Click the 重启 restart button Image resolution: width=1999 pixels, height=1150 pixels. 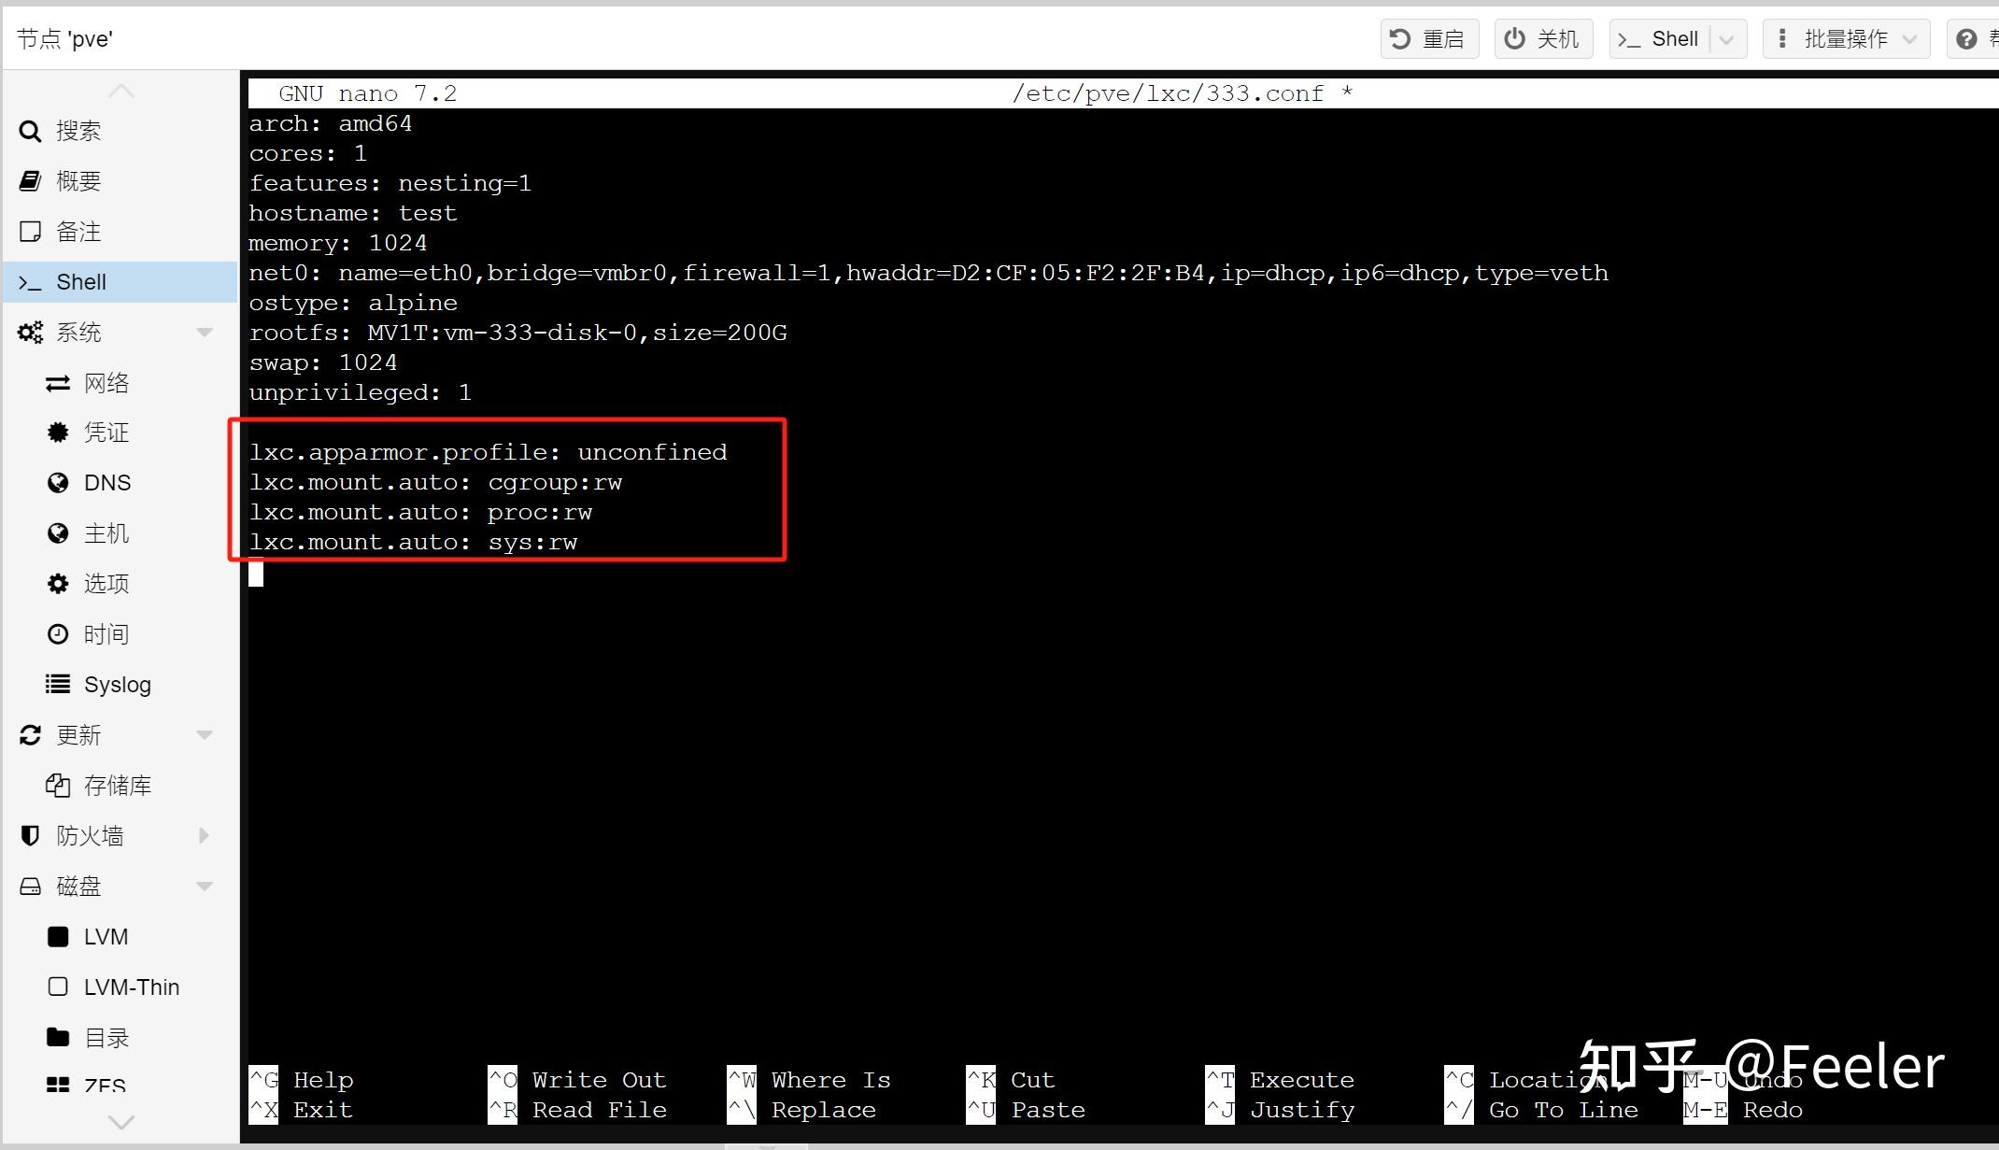click(x=1429, y=38)
